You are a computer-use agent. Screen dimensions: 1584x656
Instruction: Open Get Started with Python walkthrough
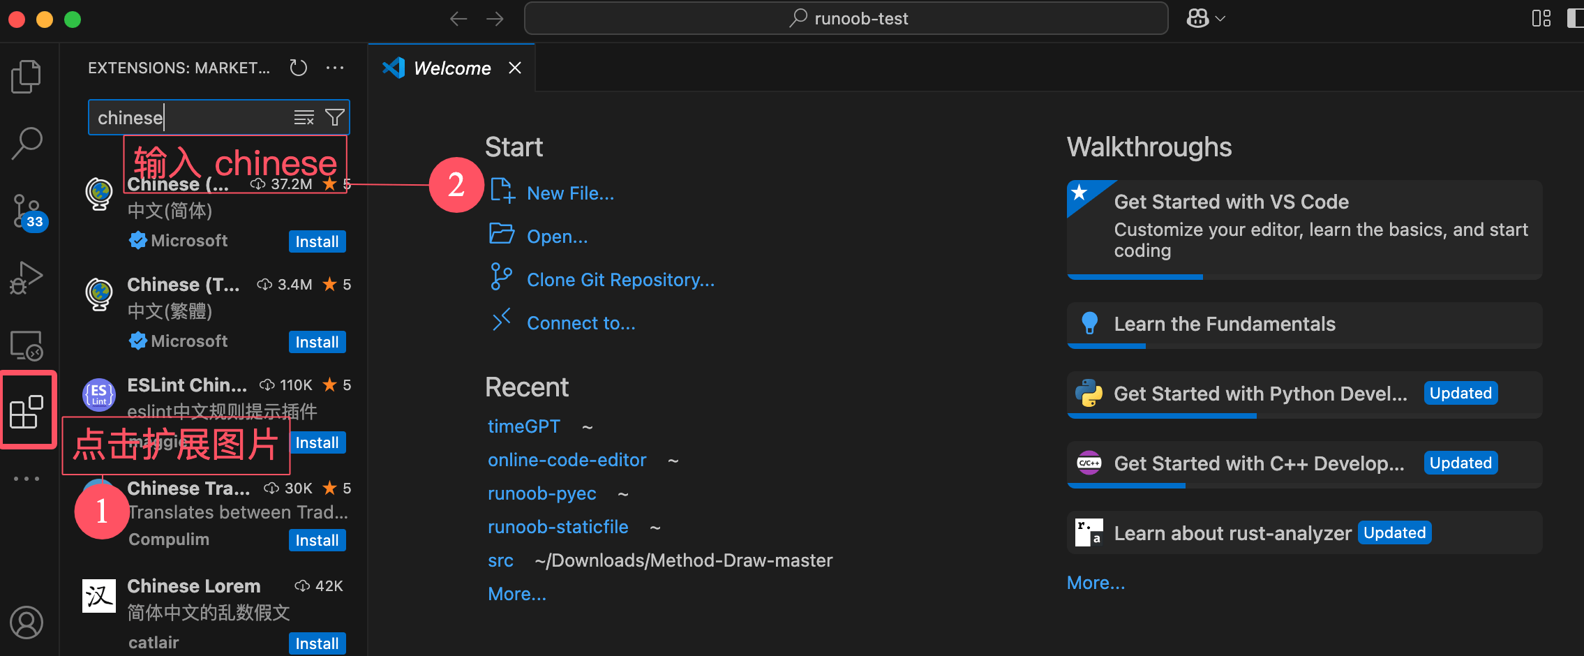[1260, 394]
